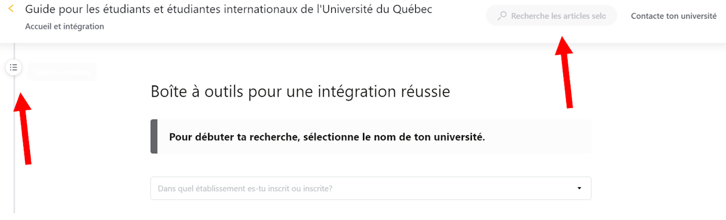This screenshot has width=726, height=220.
Task: Click the red arrow pointing at the contents icon
Action: 24,128
